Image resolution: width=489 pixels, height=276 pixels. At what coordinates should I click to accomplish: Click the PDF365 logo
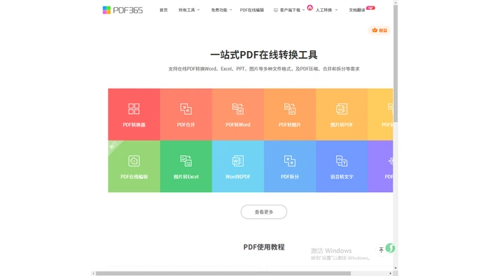(122, 10)
